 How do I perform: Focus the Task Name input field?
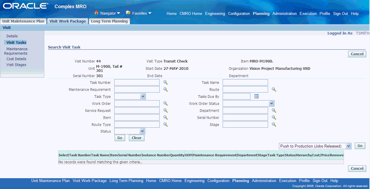245,83
